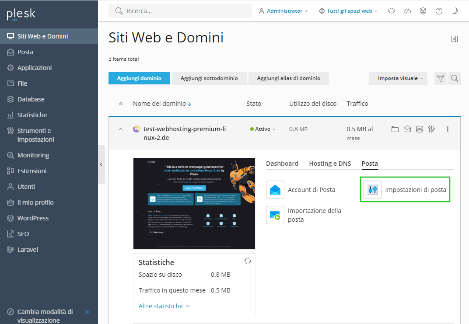Image resolution: width=469 pixels, height=324 pixels.
Task: Click the cloud sync icon in header
Action: (407, 11)
